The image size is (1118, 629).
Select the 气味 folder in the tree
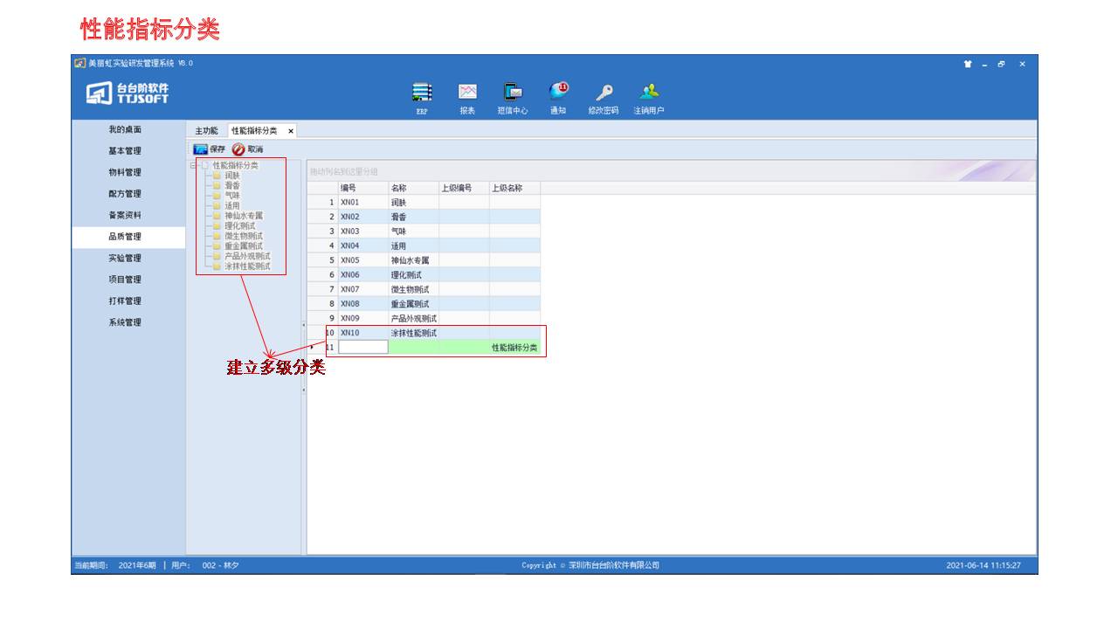click(231, 196)
